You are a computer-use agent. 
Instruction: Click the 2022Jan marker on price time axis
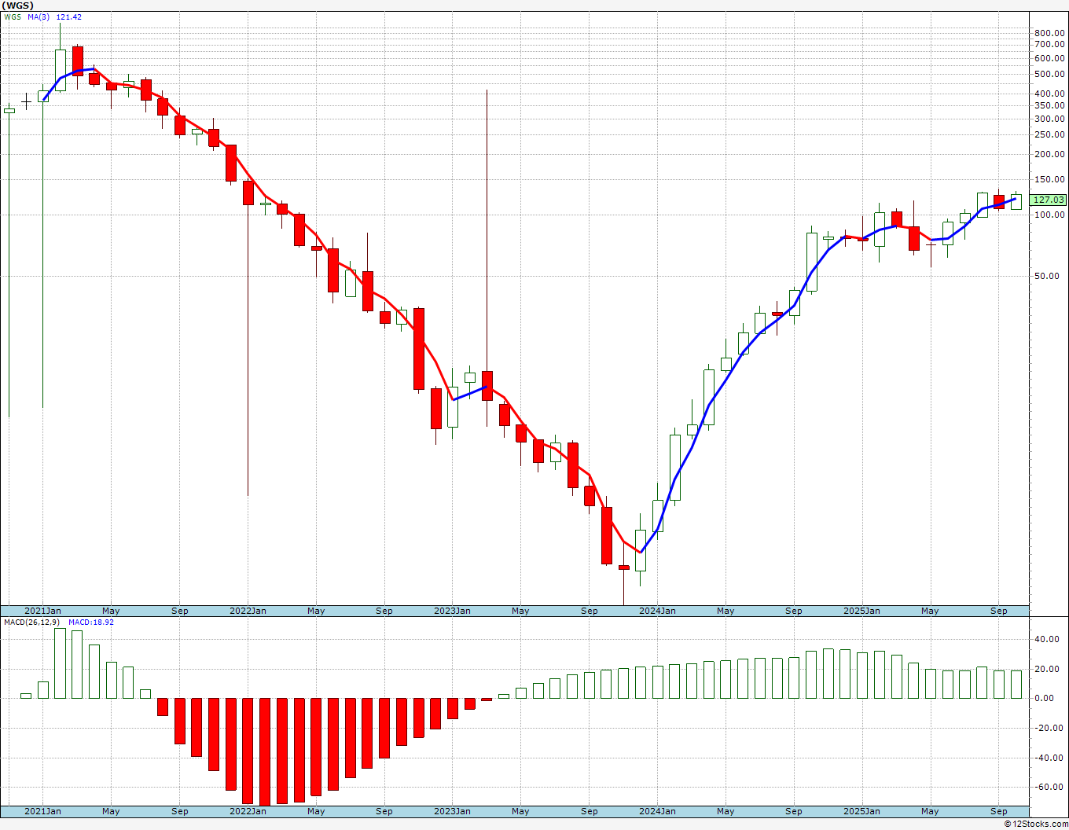pos(248,611)
